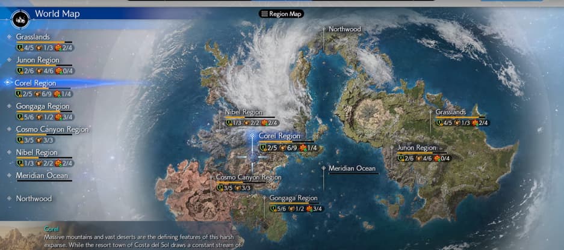Image resolution: width=564 pixels, height=250 pixels.
Task: Click the Grasslands label on the map
Action: click(451, 112)
